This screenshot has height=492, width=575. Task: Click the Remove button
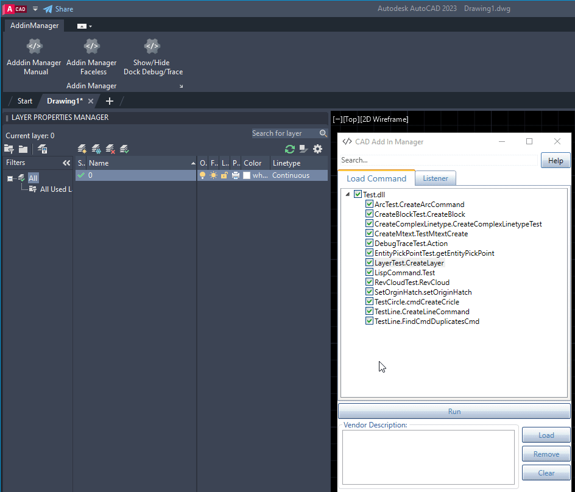pos(546,454)
